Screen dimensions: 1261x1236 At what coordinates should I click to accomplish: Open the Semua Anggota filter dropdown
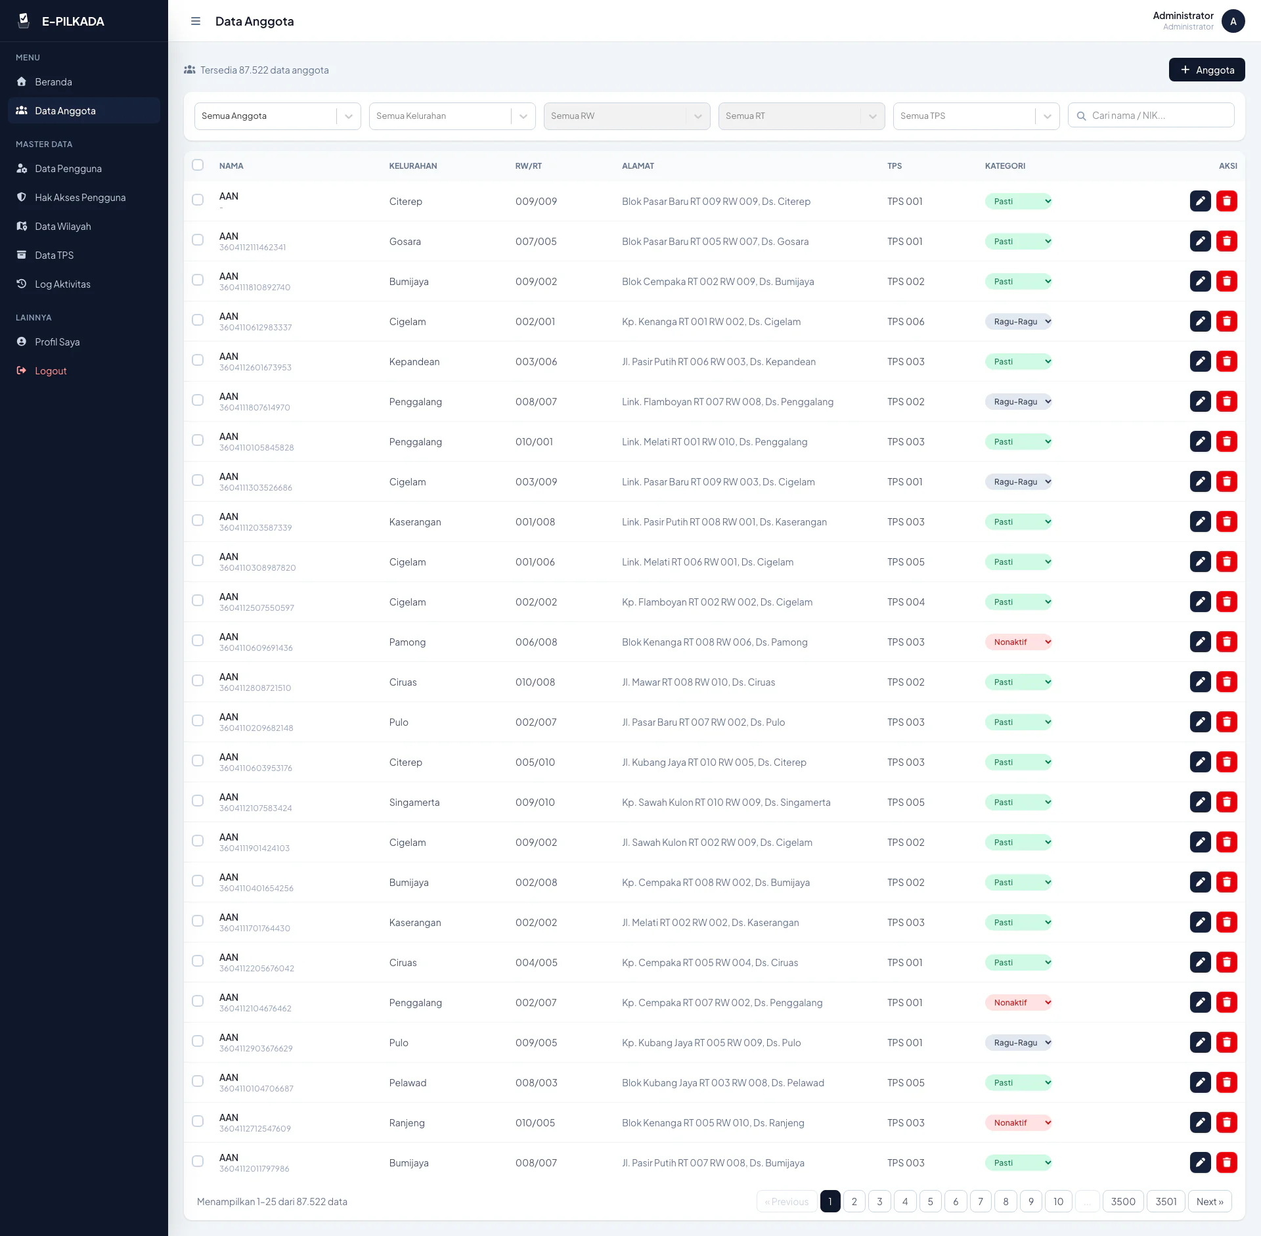(277, 116)
